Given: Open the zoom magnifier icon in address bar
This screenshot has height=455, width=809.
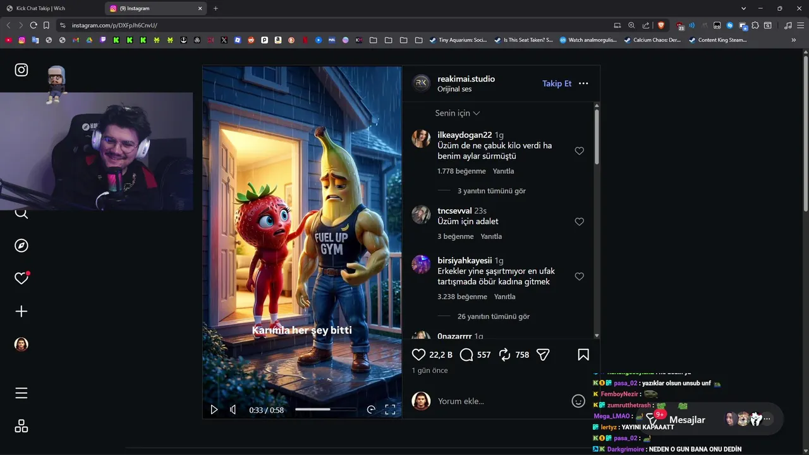Looking at the screenshot, I should coord(631,25).
